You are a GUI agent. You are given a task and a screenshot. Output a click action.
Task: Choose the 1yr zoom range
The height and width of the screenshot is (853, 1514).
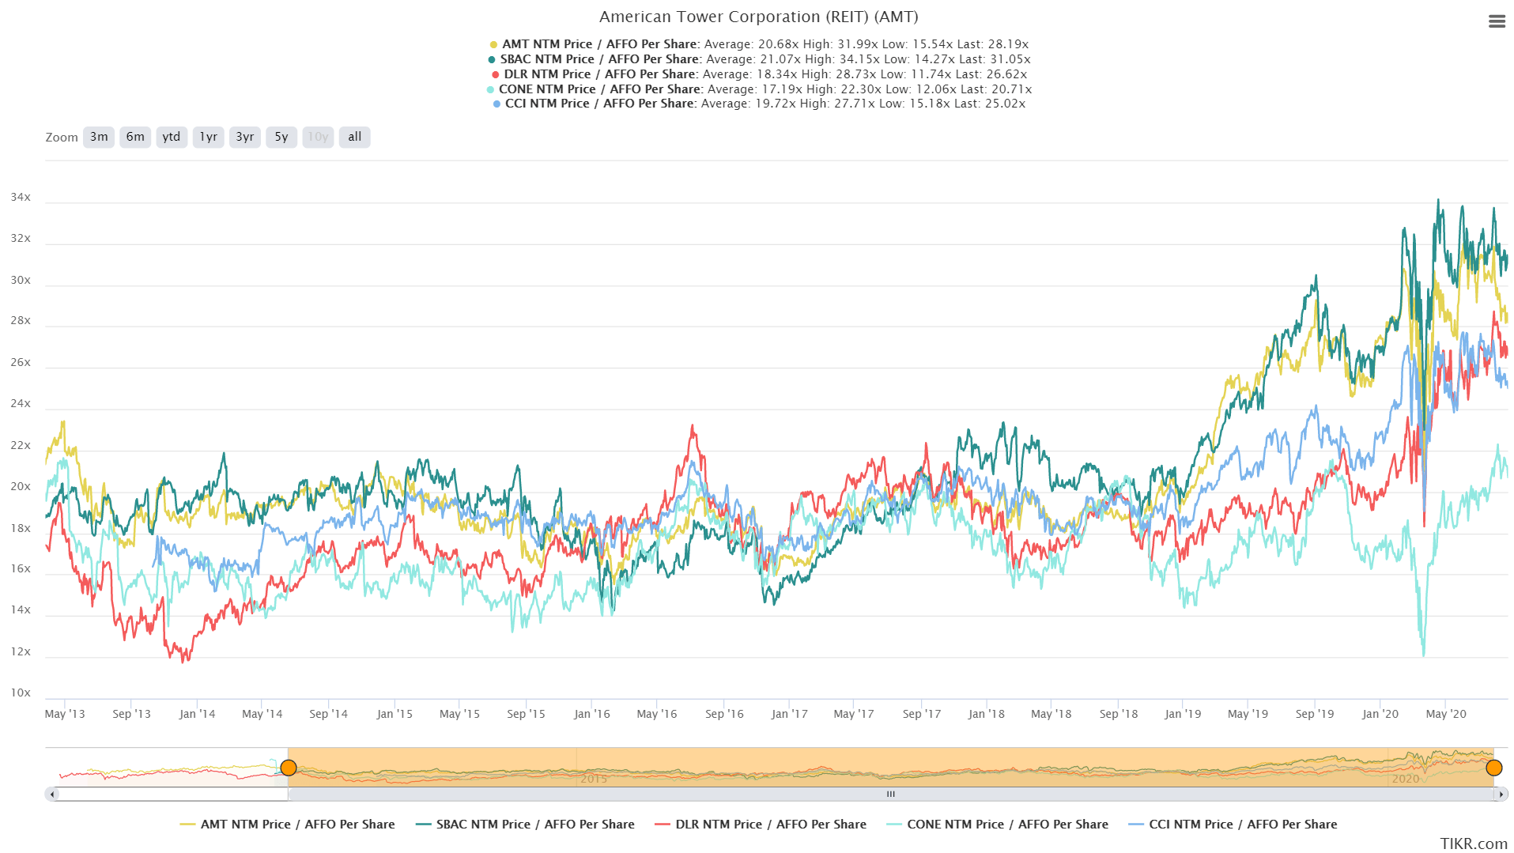pos(209,137)
